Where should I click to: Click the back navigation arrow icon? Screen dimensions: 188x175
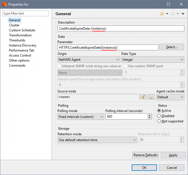pos(162,14)
